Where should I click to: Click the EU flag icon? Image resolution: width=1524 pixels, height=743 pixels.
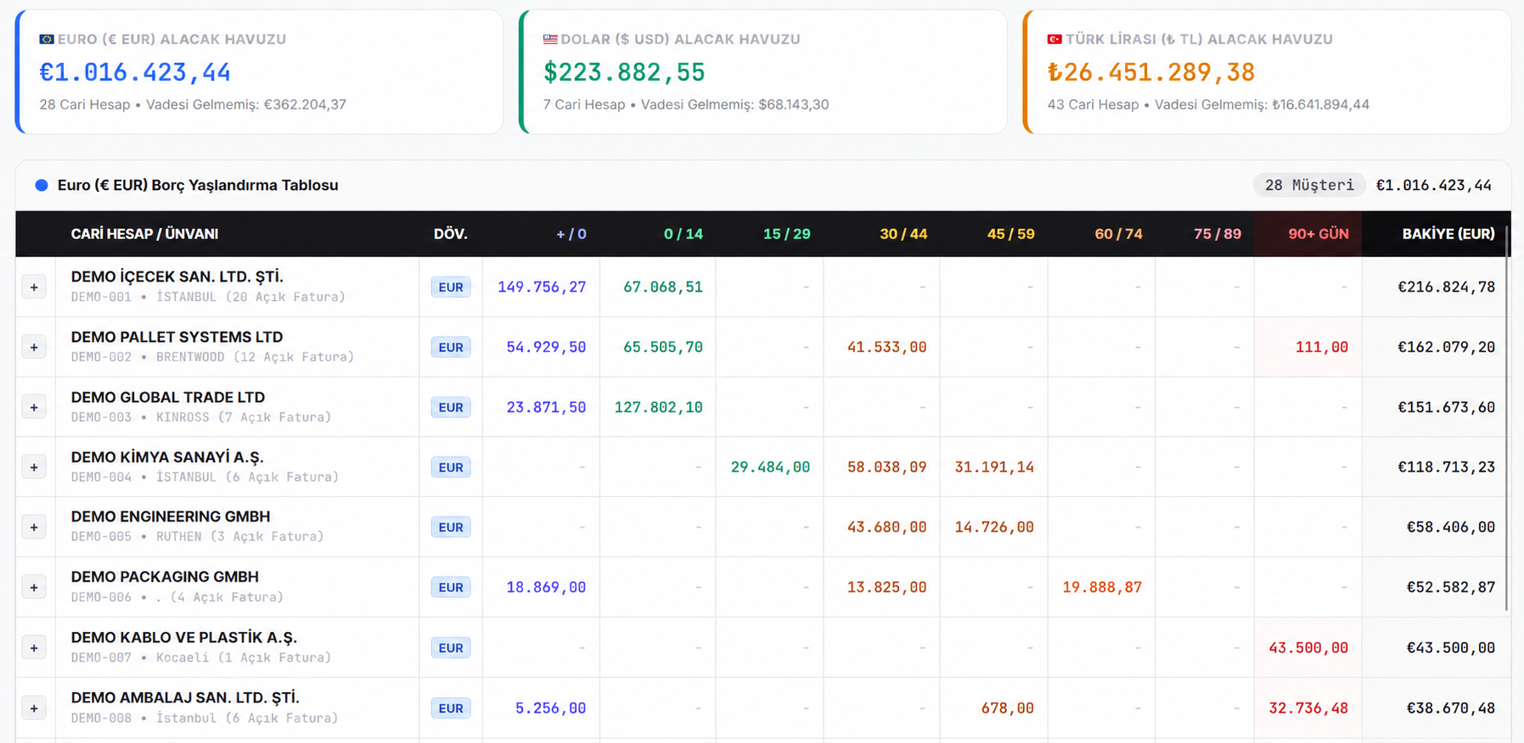pos(47,39)
